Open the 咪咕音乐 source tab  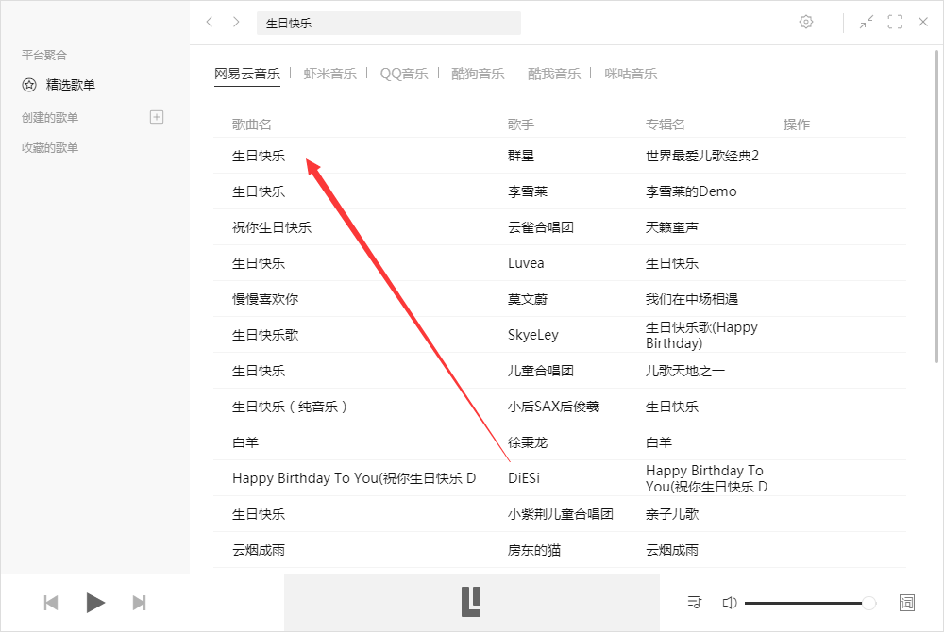630,72
